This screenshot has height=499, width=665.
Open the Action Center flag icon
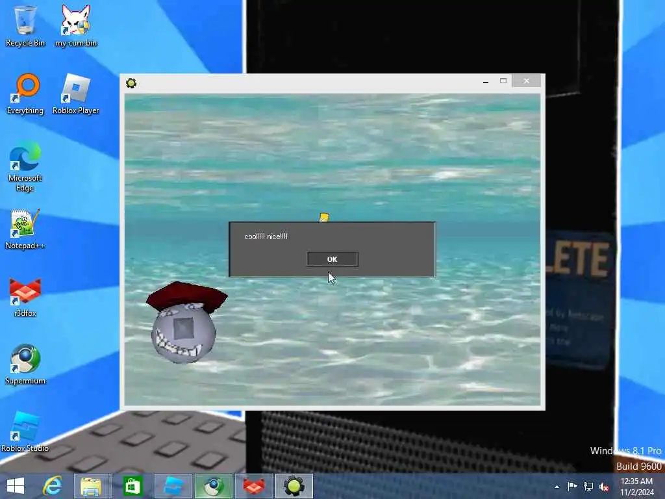[572, 486]
